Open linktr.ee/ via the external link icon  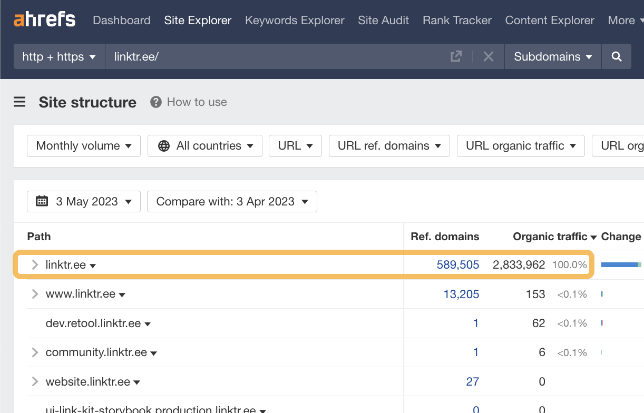pos(455,56)
